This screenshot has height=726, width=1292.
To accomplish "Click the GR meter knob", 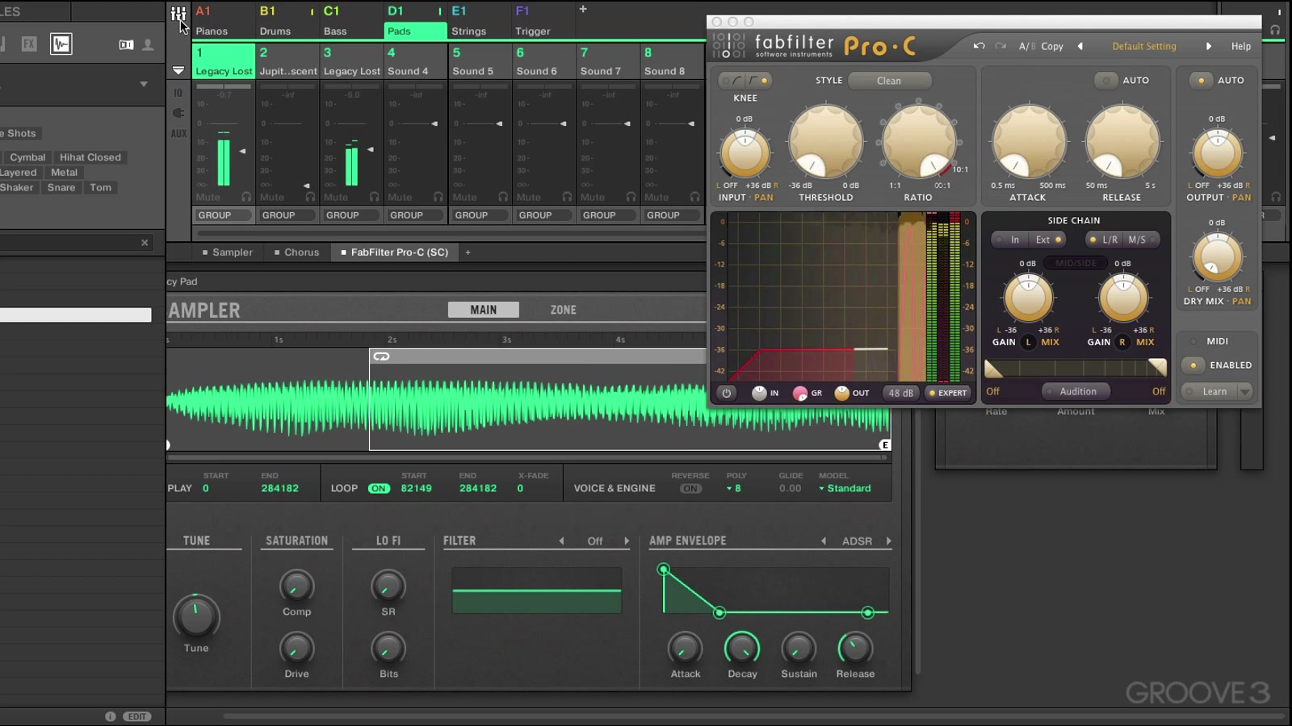I will (800, 393).
